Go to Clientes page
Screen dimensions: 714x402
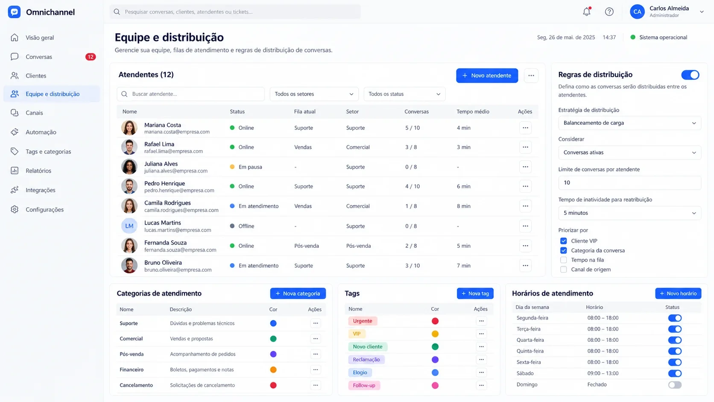[36, 76]
